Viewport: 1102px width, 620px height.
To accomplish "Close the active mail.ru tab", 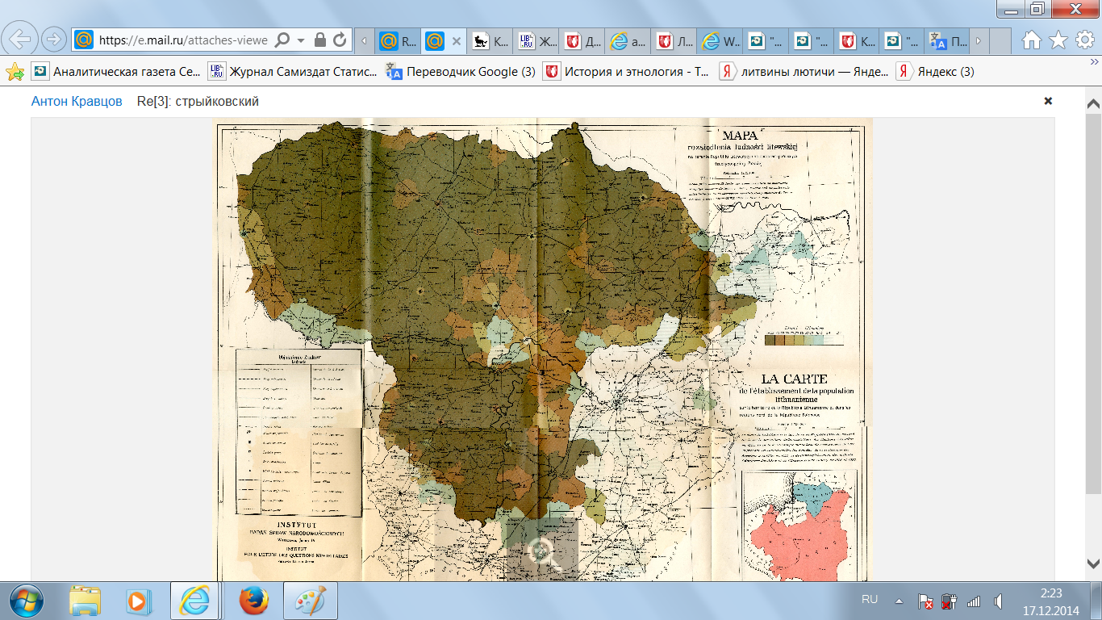I will [456, 40].
